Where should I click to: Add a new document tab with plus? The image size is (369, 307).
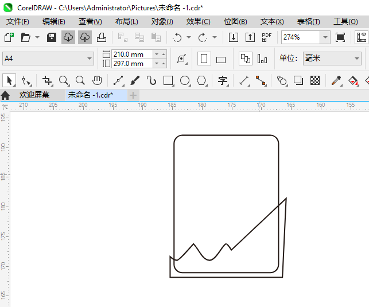tap(133, 95)
